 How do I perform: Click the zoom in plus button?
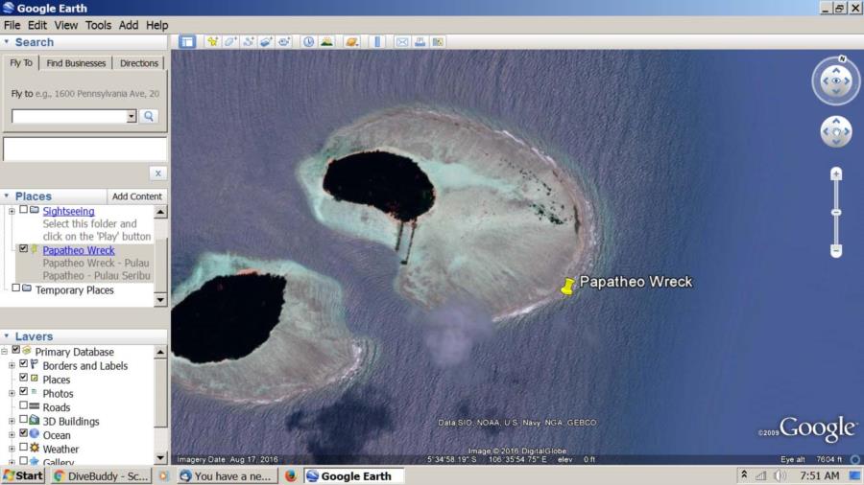pyautogui.click(x=836, y=173)
